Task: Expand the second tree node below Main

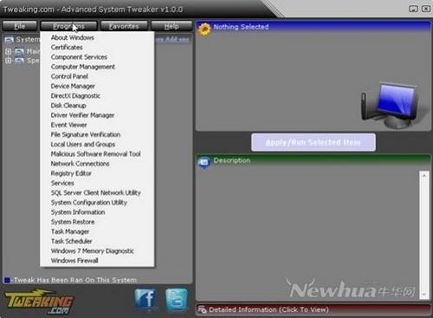Action: click(x=8, y=61)
